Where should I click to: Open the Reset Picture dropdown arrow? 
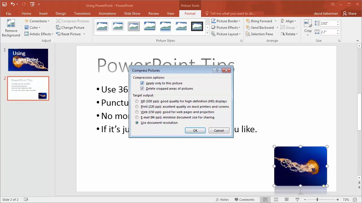pos(84,34)
